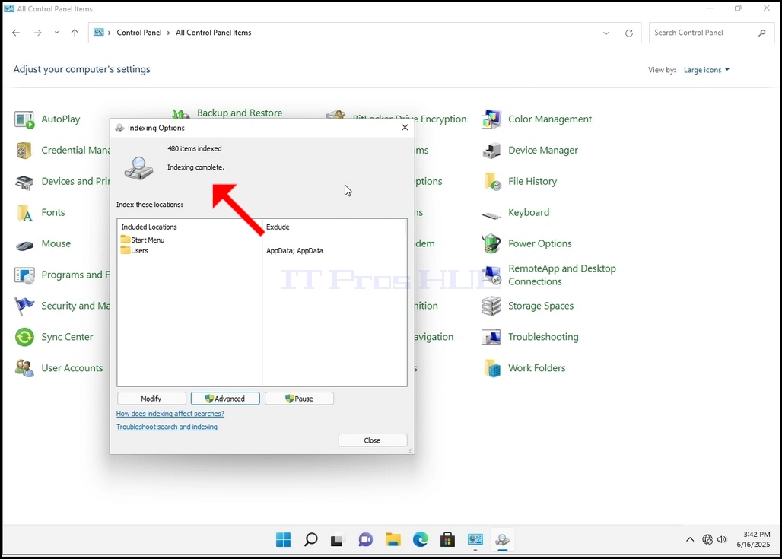Click Included Locations column header
Image resolution: width=782 pixels, height=559 pixels.
point(149,227)
